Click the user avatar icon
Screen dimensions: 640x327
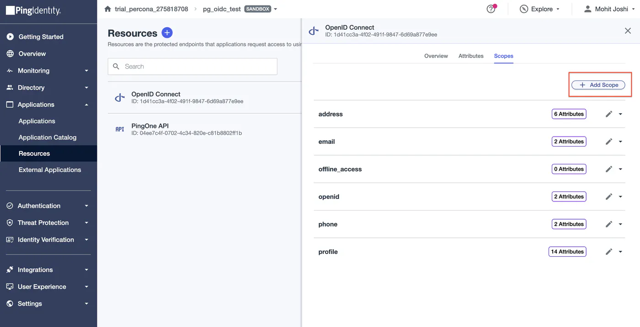pyautogui.click(x=588, y=9)
